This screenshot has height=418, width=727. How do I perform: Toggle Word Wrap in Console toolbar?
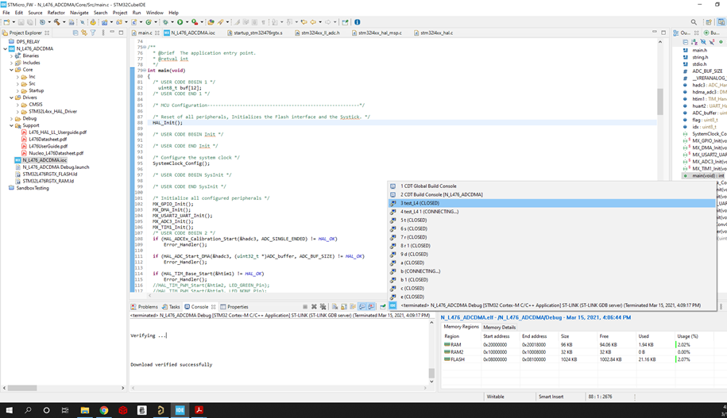353,306
